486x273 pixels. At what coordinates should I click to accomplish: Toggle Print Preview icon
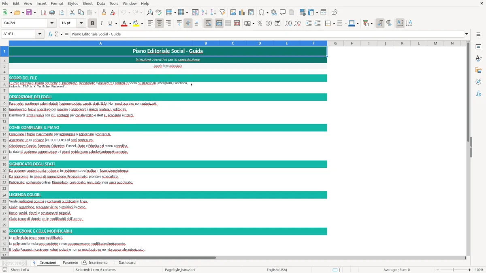(x=61, y=13)
